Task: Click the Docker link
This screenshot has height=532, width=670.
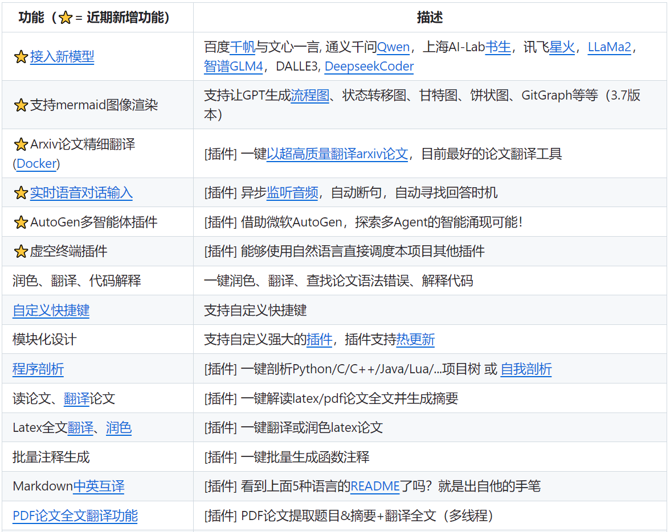Action: pyautogui.click(x=36, y=164)
